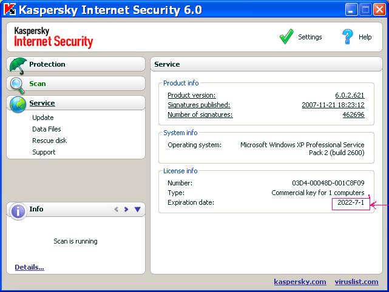This screenshot has width=389, height=292.
Task: Open the Details... link
Action: pyautogui.click(x=29, y=267)
